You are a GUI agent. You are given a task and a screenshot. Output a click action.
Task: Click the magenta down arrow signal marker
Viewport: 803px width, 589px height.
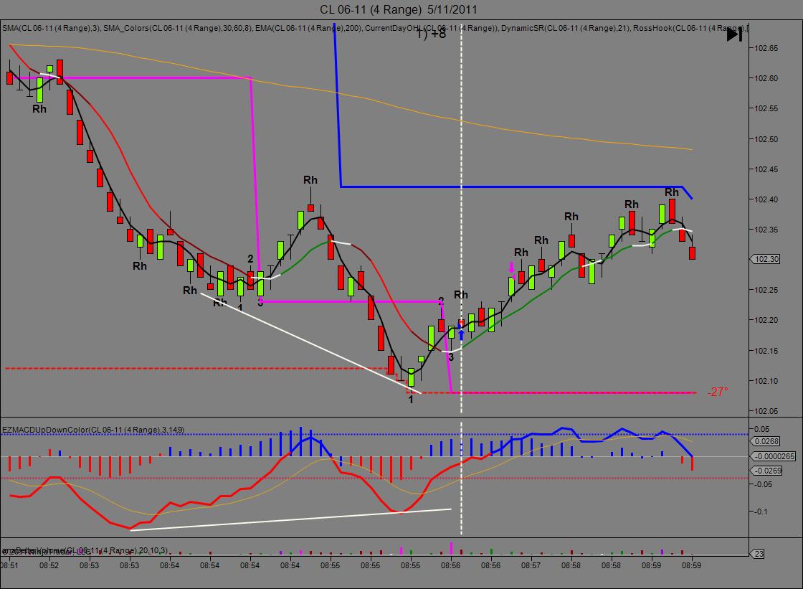coord(511,268)
